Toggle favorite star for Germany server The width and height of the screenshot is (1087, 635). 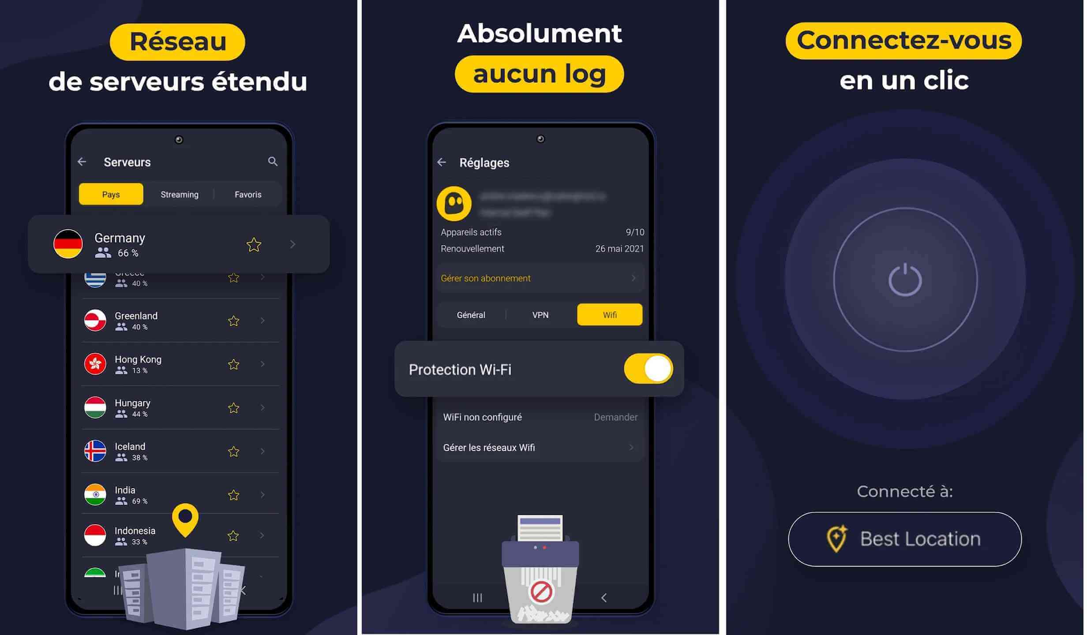253,244
